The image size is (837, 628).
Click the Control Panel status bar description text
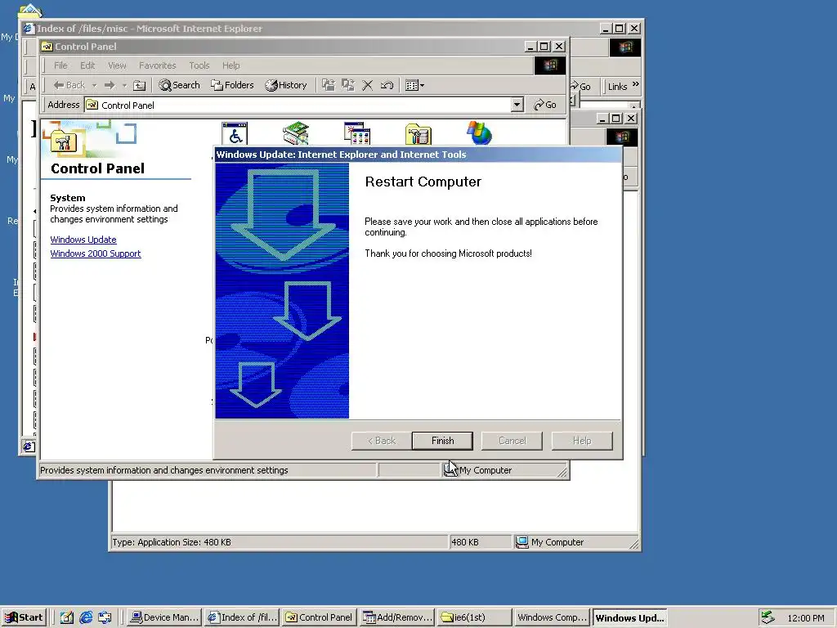[x=163, y=470]
